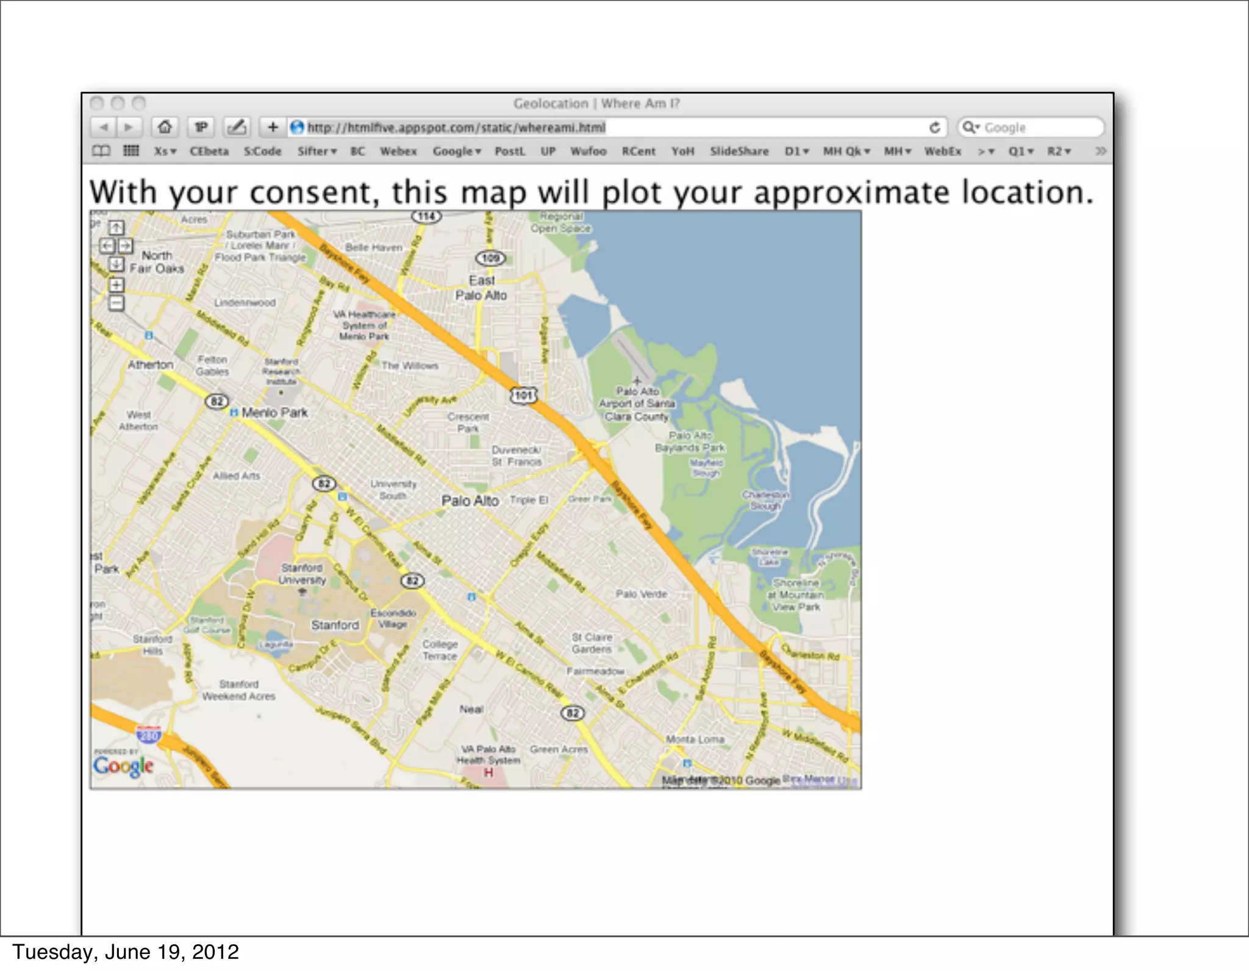The image size is (1249, 971).
Task: Click the Wufoo bookmark link
Action: click(588, 151)
